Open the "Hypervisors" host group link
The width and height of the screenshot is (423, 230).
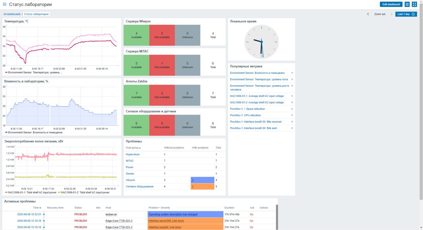pyautogui.click(x=133, y=154)
